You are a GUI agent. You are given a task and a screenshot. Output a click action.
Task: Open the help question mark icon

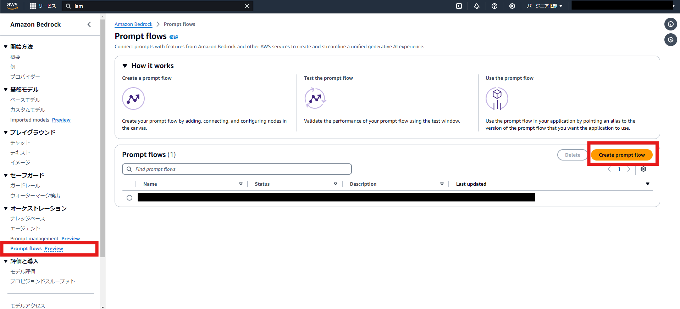494,6
